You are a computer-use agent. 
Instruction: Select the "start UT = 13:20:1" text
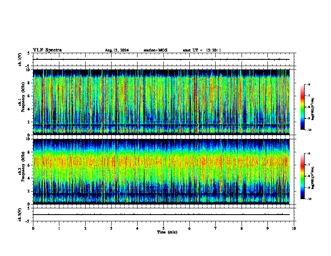(202, 50)
